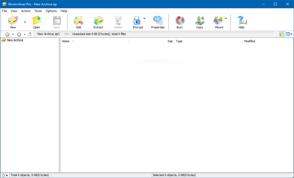The image size is (294, 178).
Task: Create a new archive with the New icon
Action: [13, 20]
